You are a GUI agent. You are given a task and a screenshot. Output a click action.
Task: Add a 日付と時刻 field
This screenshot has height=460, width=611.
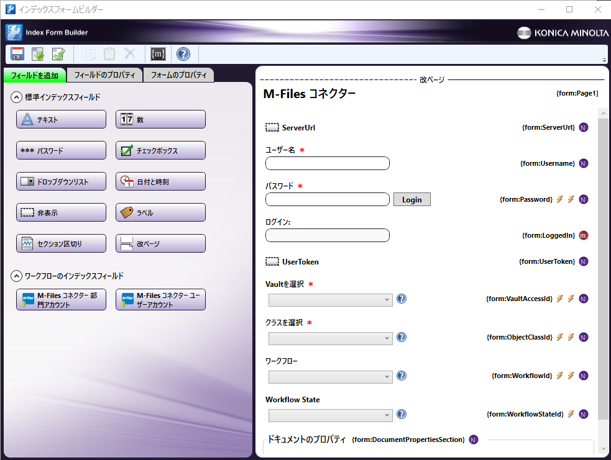[x=160, y=181]
